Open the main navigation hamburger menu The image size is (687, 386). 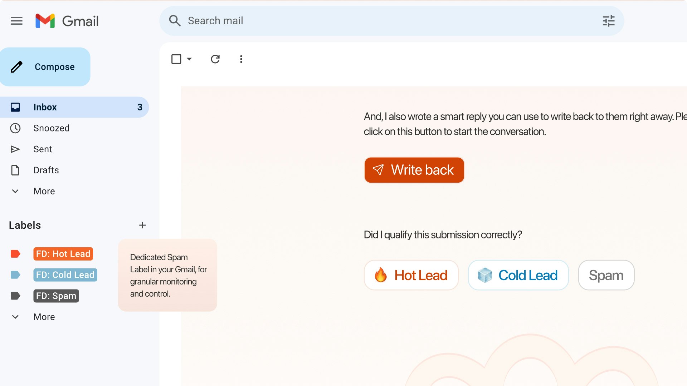point(16,21)
